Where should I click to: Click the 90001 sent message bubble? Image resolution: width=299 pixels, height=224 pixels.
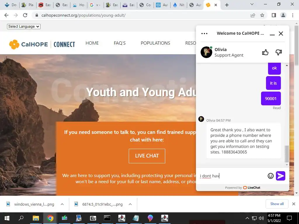tap(271, 99)
